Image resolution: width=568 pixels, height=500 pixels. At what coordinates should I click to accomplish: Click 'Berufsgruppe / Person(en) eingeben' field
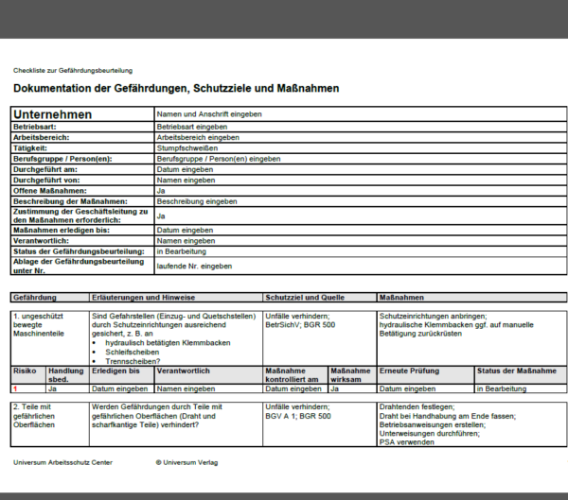coord(361,159)
